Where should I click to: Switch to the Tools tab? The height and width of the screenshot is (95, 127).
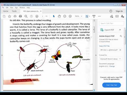point(14,11)
